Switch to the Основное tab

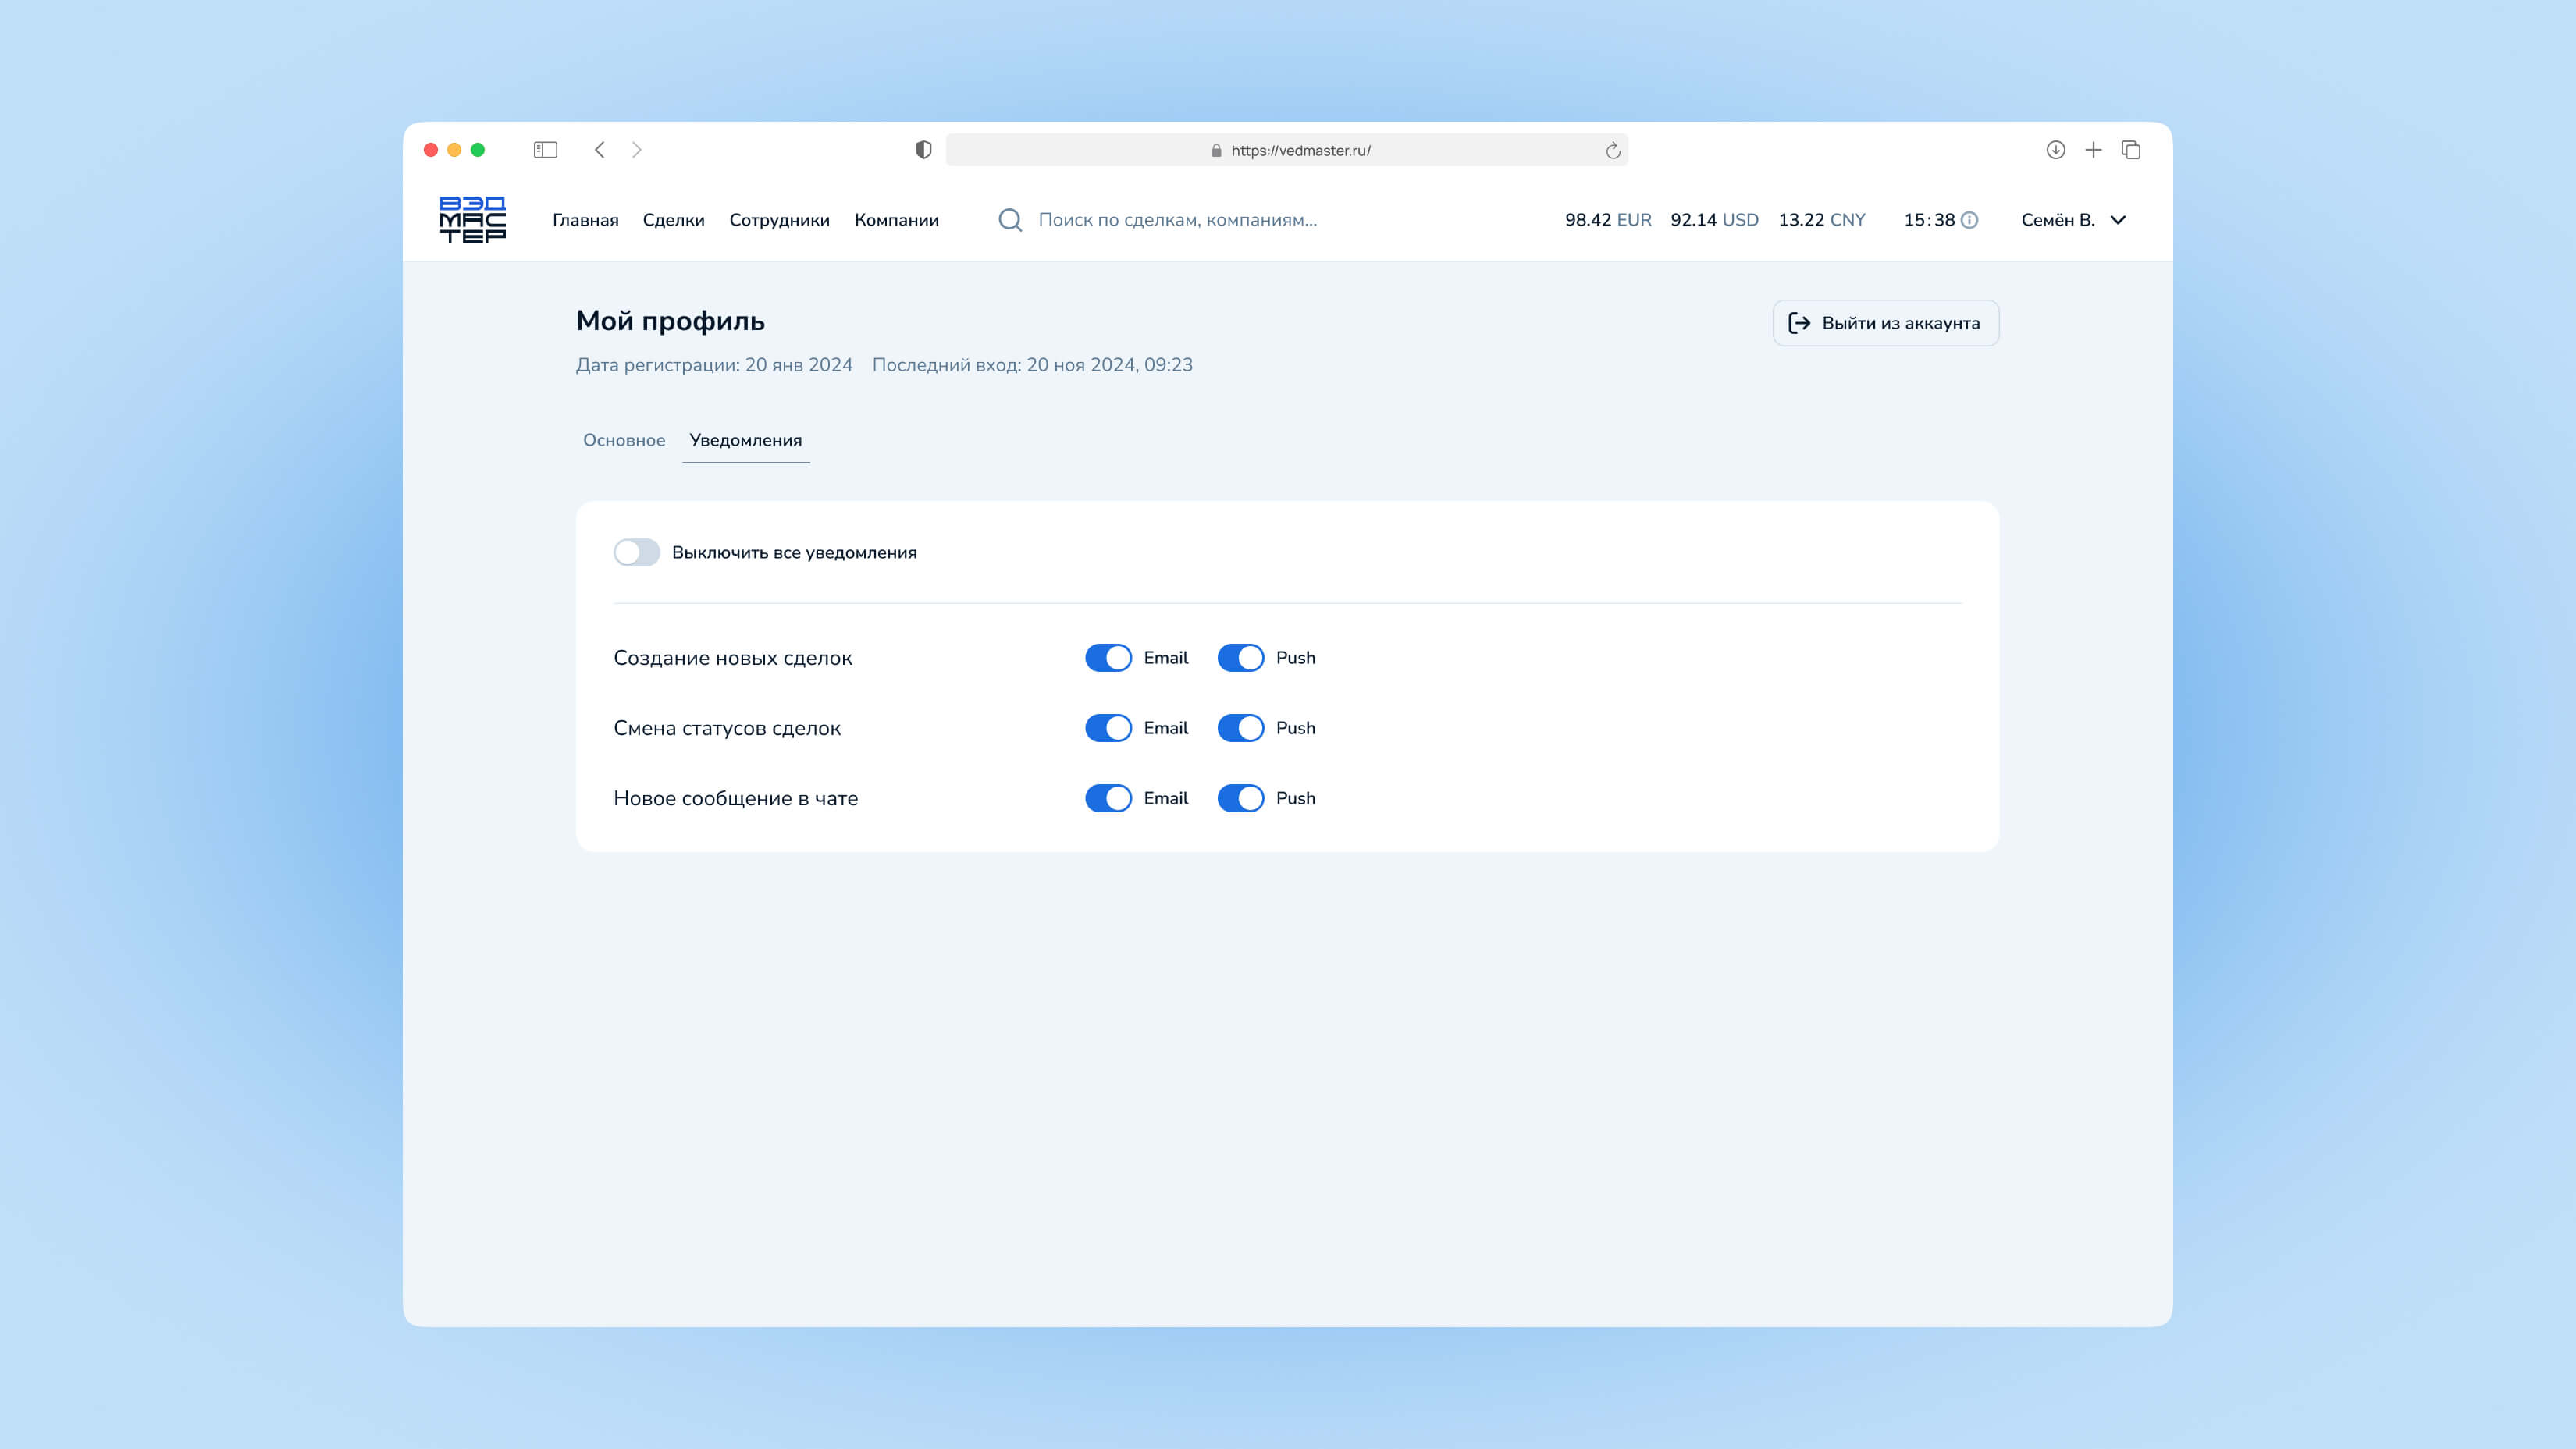coord(624,440)
